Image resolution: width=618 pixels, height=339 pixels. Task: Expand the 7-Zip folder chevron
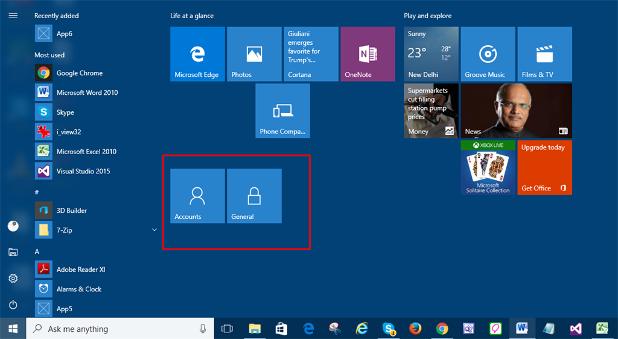(x=154, y=230)
